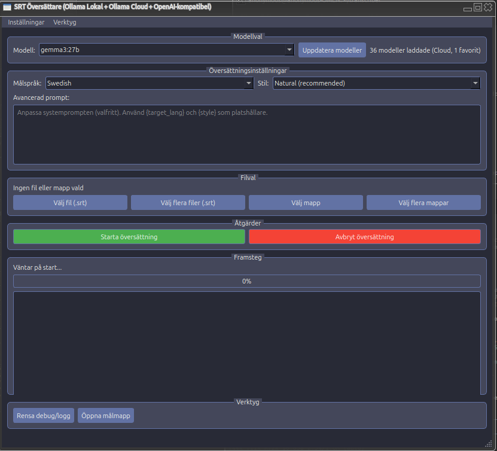Click Välj fil (.srt) button
Screen dimensions: 497x451
[x=70, y=203]
